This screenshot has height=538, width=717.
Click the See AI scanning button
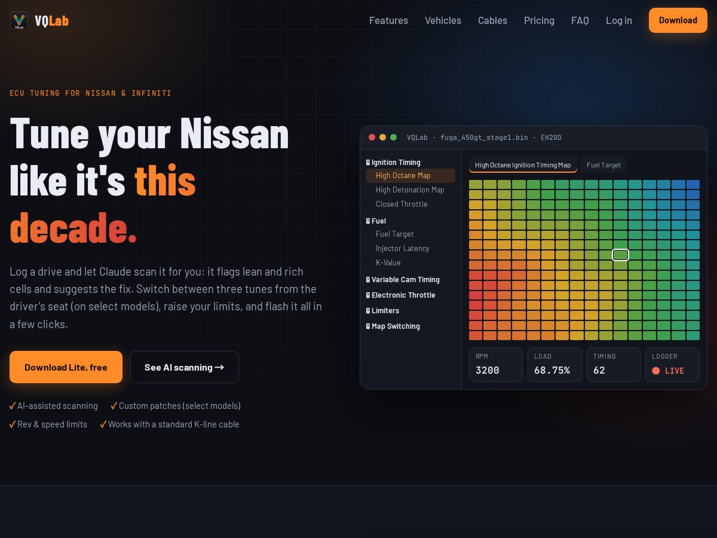pos(184,367)
